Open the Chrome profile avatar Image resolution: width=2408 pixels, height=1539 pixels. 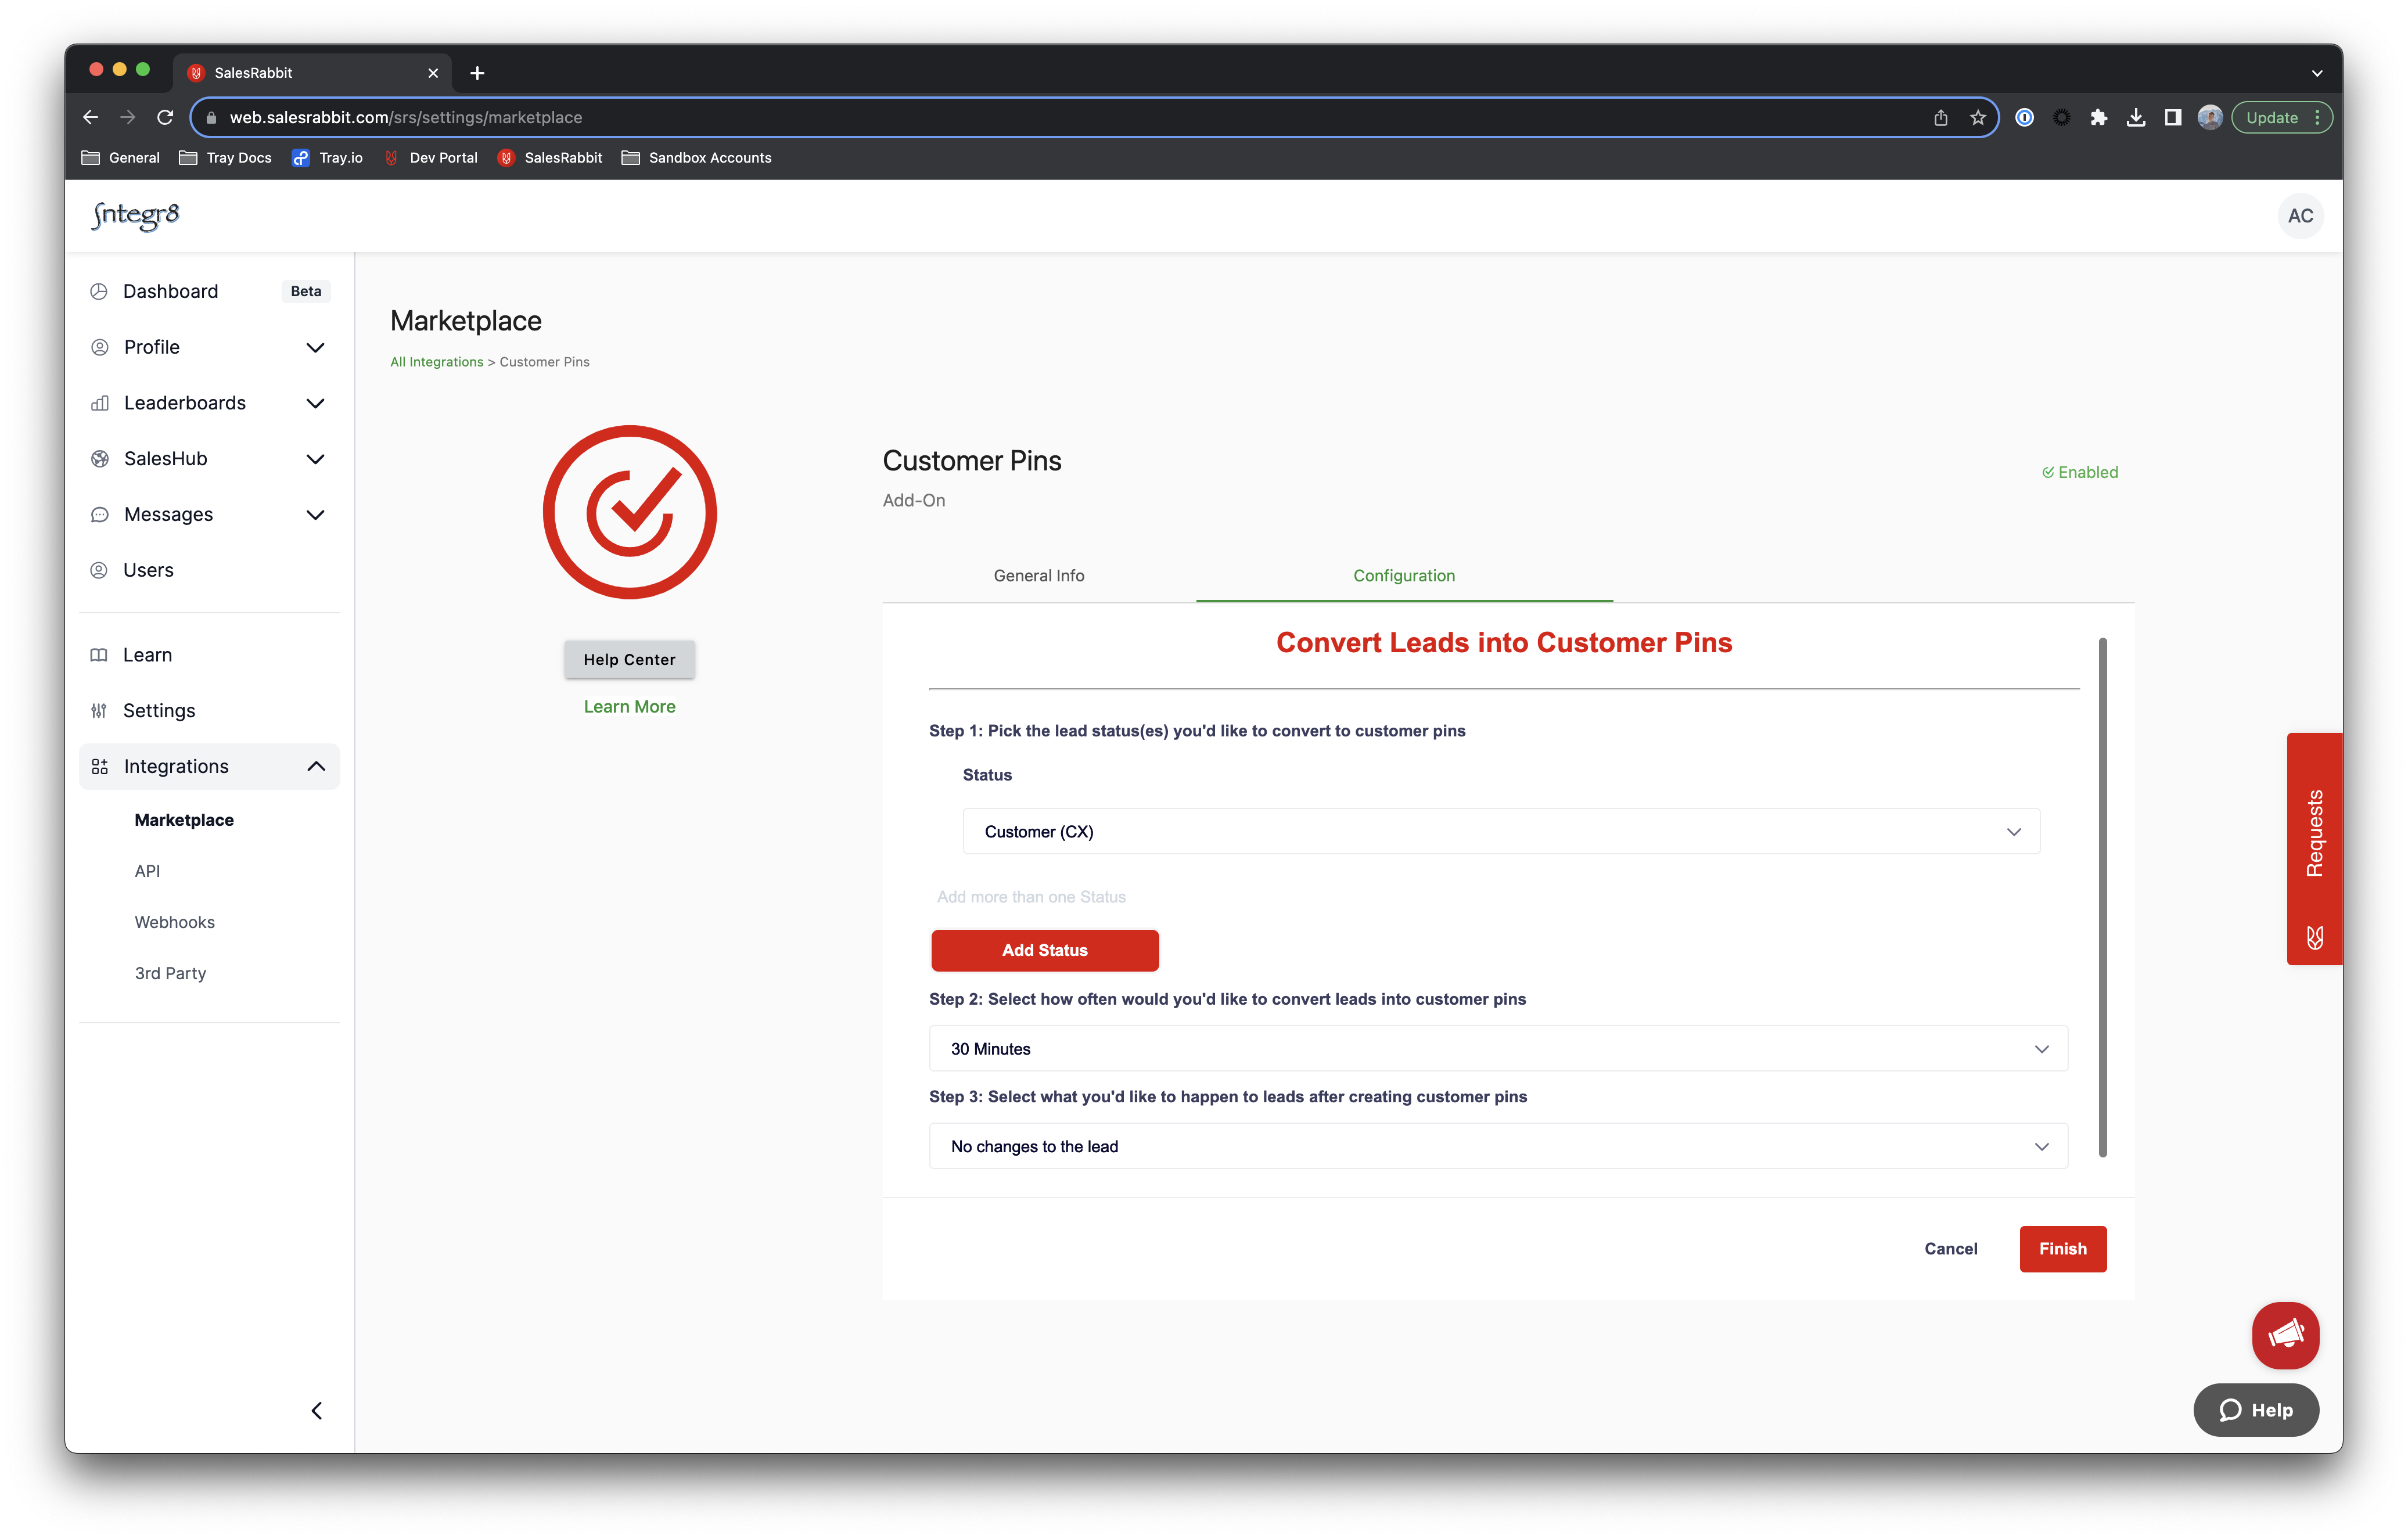coord(2209,117)
